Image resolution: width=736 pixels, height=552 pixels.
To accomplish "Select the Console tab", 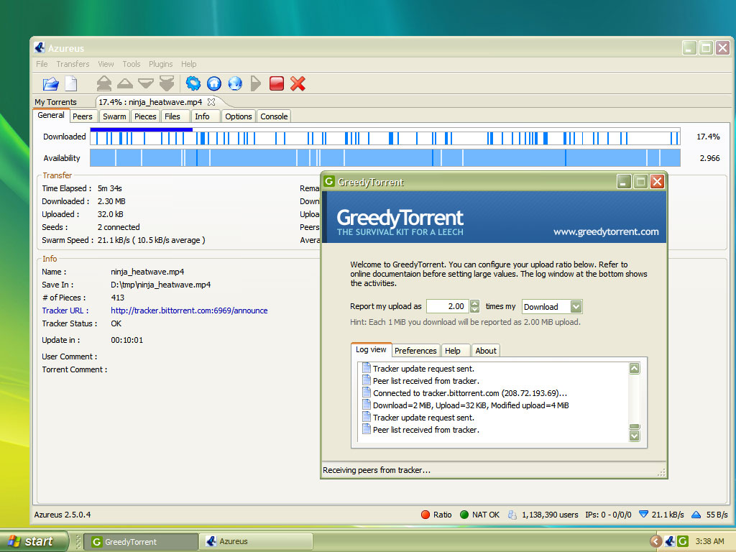I will (274, 116).
